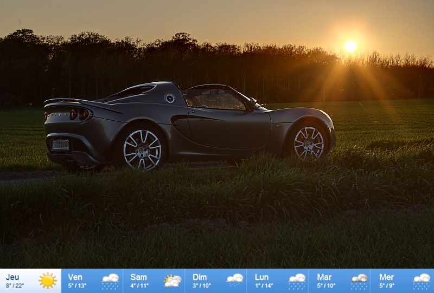
Task: Open the Lun forecast day label
Action: click(x=262, y=277)
